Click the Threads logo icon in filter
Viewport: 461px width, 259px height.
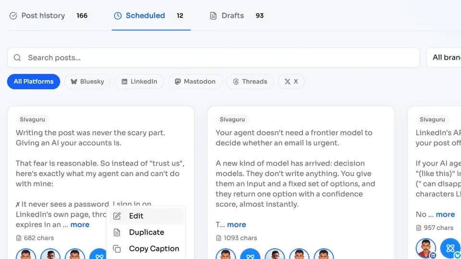pyautogui.click(x=236, y=82)
